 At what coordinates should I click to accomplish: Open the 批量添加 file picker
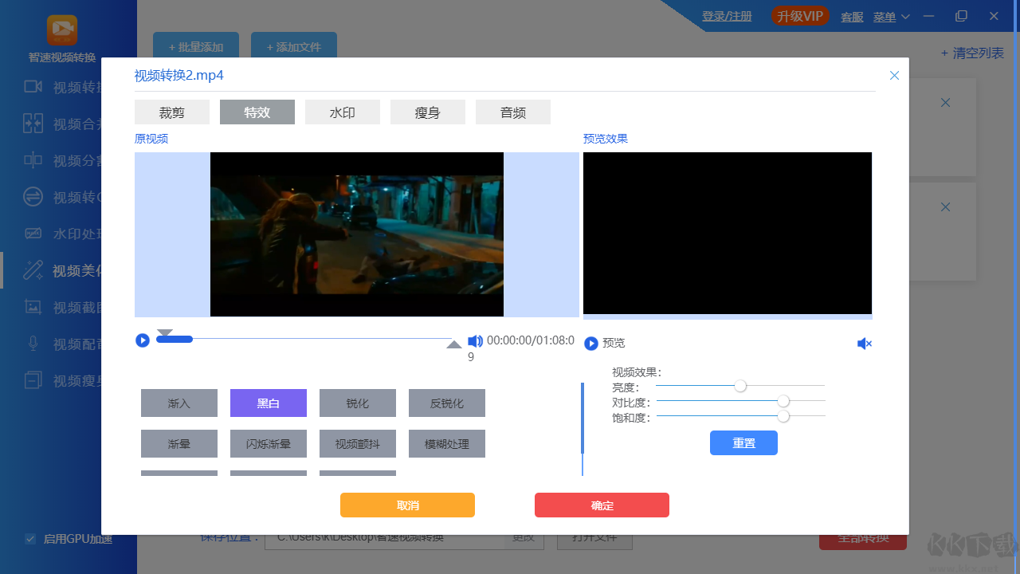click(x=195, y=46)
